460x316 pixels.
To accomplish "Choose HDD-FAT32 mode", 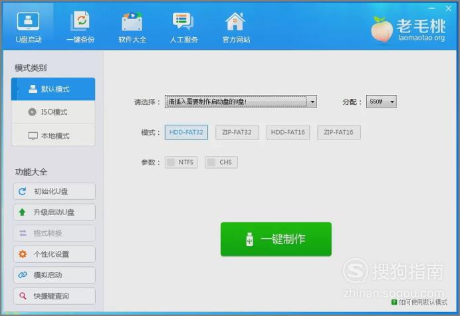I will pyautogui.click(x=186, y=132).
